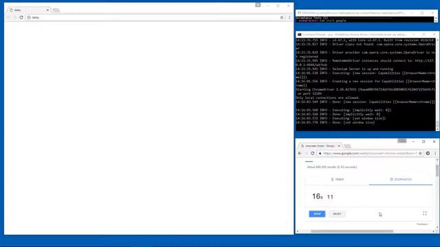The width and height of the screenshot is (440, 247).
Task: Open the Chrome menu in the Google window
Action: (x=435, y=154)
